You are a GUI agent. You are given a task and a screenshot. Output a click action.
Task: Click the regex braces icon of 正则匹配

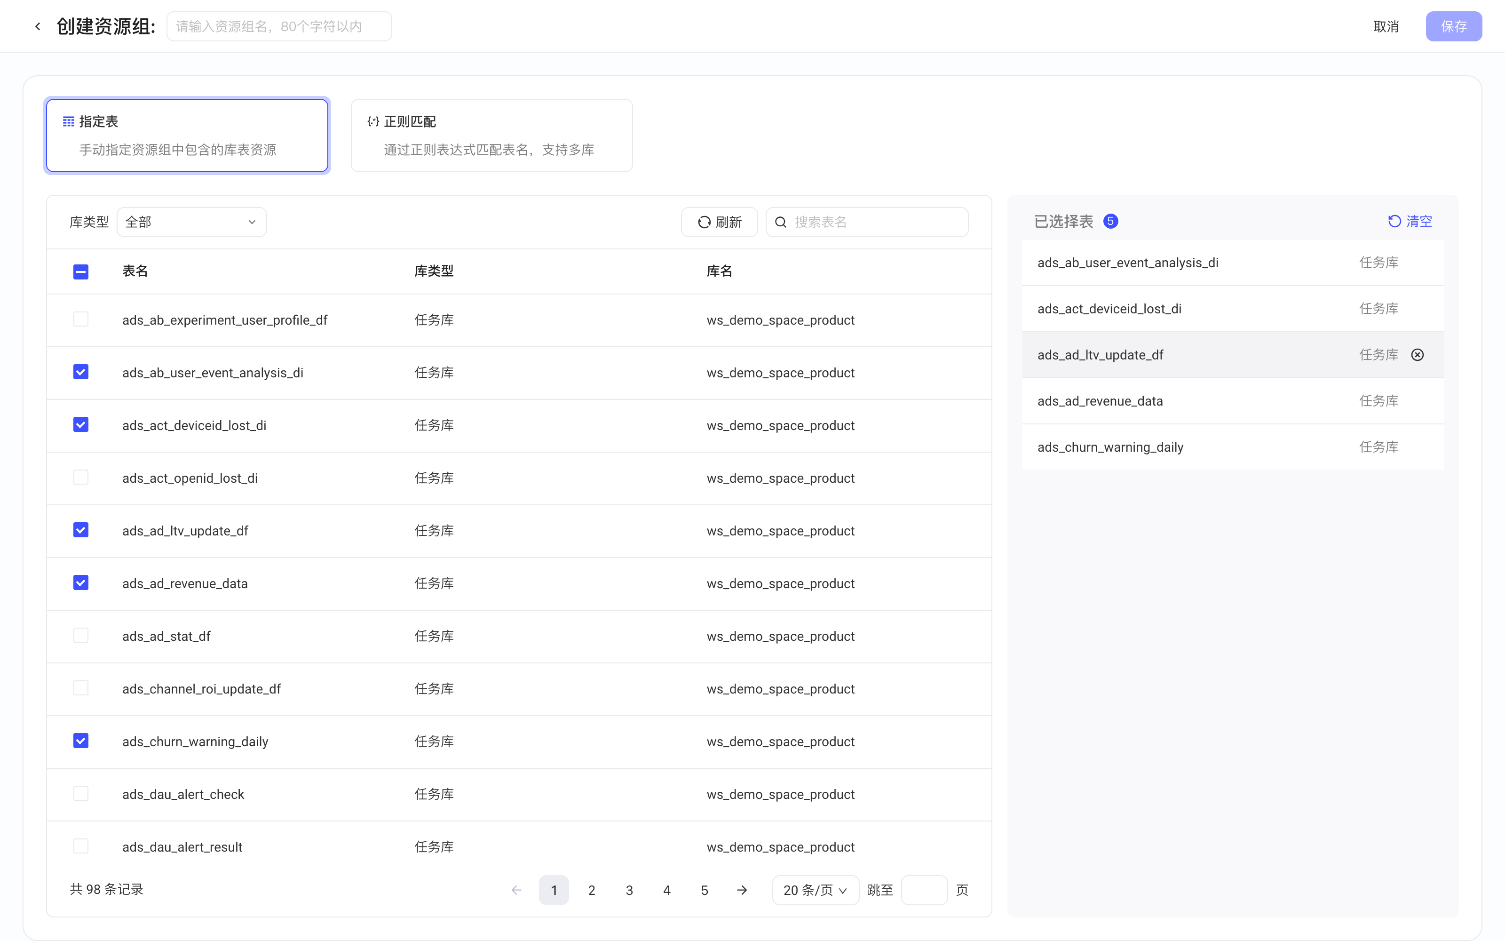click(x=373, y=121)
